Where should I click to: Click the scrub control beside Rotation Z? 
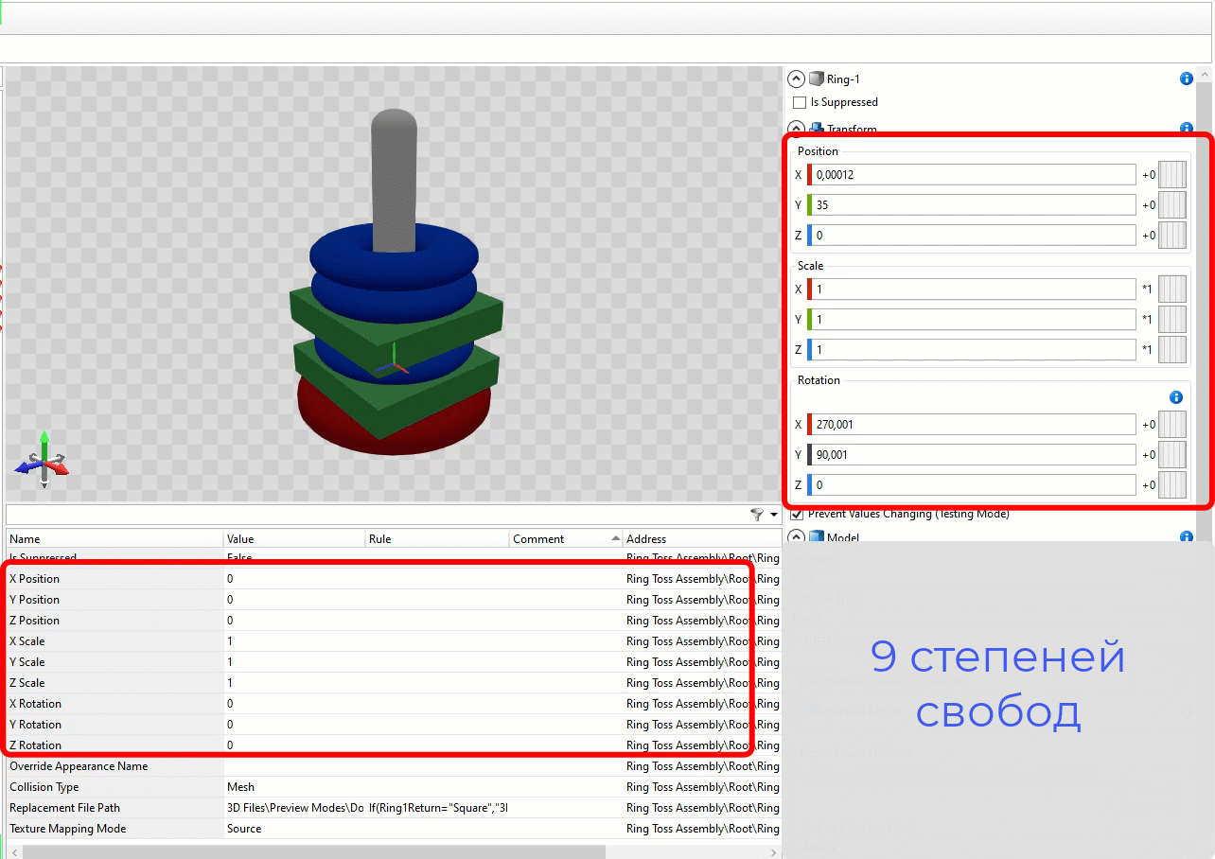[1172, 484]
